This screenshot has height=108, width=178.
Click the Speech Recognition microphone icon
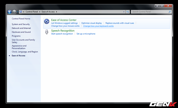(47, 32)
